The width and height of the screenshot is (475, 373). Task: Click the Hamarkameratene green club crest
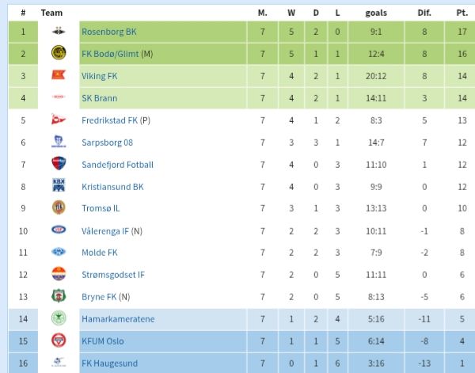pyautogui.click(x=58, y=318)
